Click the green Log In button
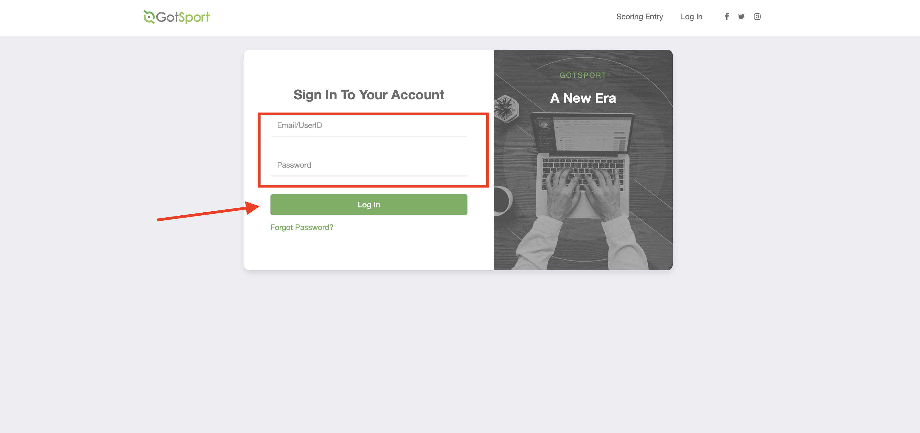 369,204
